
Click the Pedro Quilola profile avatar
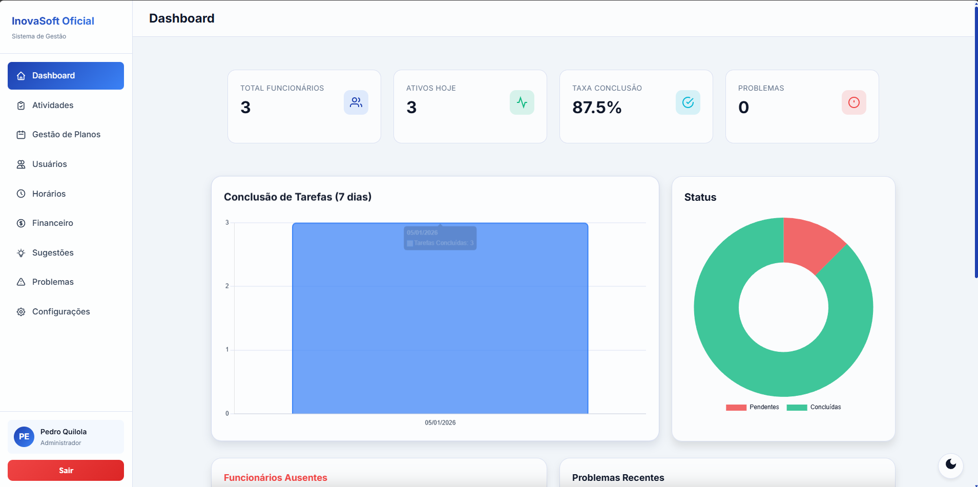click(24, 437)
